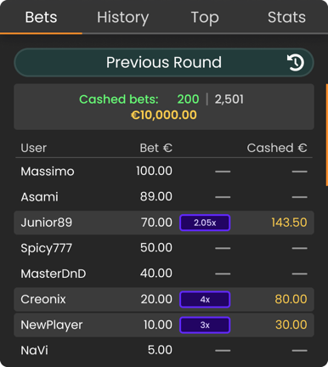This screenshot has width=328, height=367.
Task: Click the Bet € column header
Action: pyautogui.click(x=156, y=148)
